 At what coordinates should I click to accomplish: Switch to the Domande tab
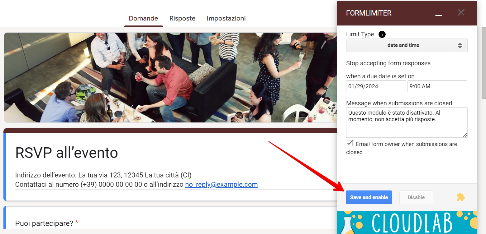(x=143, y=18)
